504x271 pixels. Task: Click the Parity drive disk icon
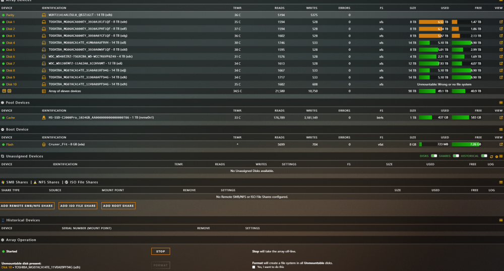44,15
